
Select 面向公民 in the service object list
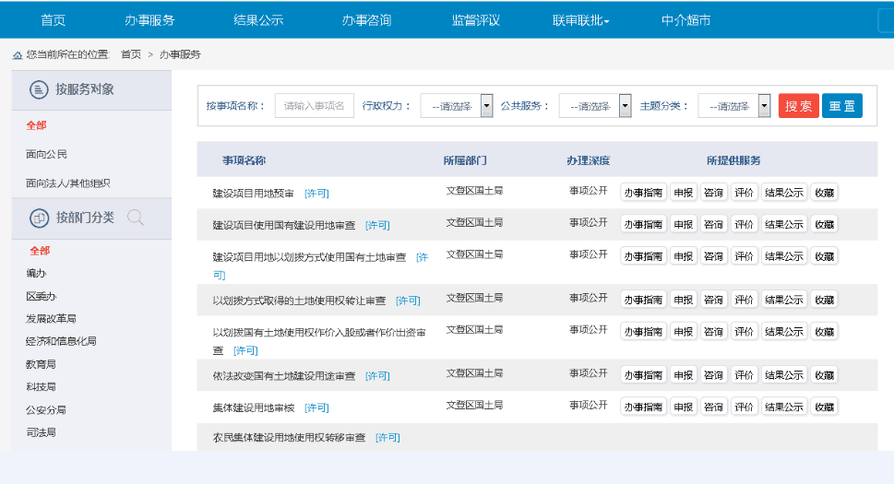click(47, 154)
